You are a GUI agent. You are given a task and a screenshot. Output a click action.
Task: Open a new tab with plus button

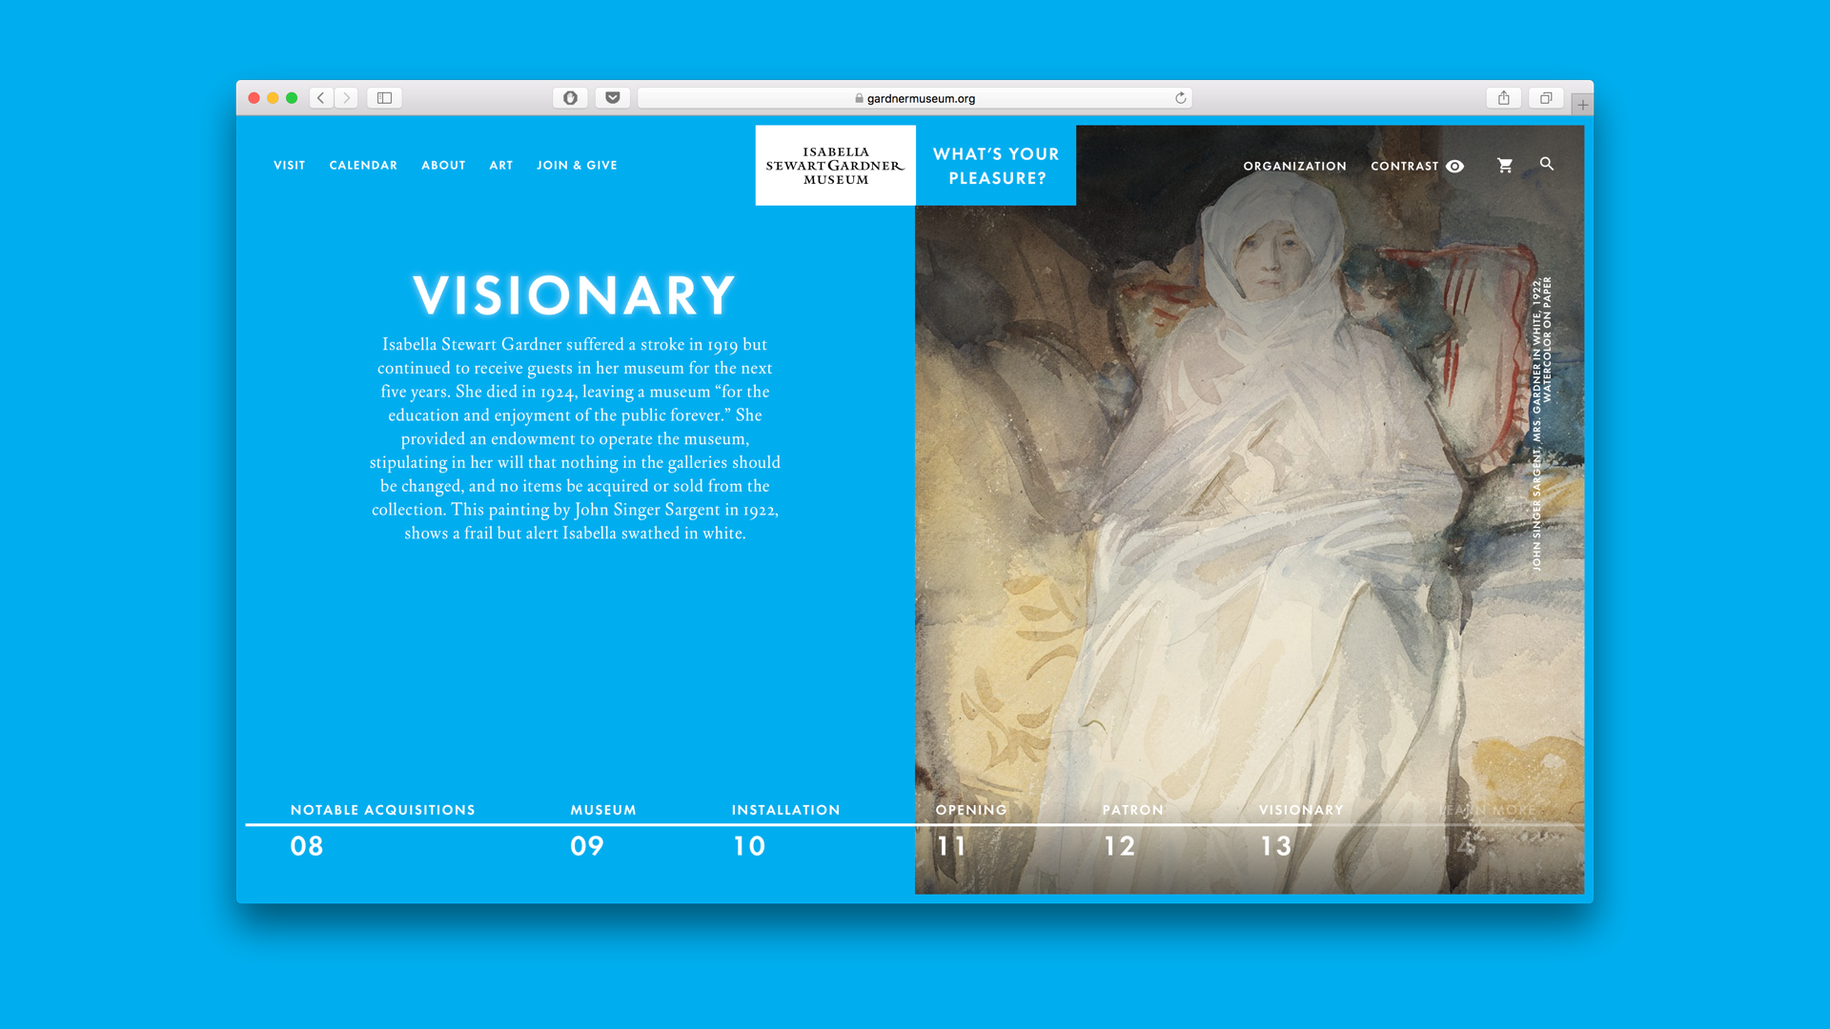tap(1582, 105)
